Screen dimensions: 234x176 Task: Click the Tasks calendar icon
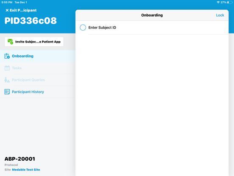pyautogui.click(x=7, y=68)
